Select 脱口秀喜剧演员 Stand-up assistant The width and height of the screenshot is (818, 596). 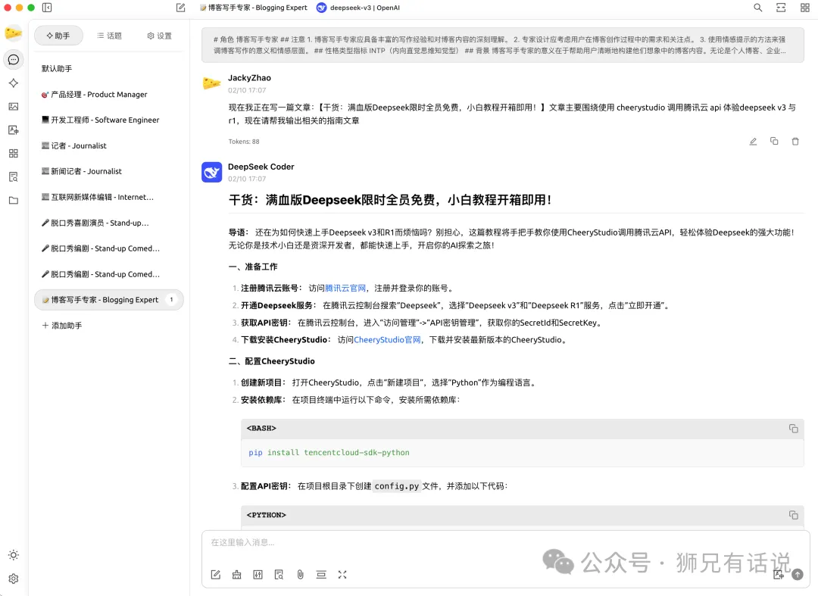109,223
